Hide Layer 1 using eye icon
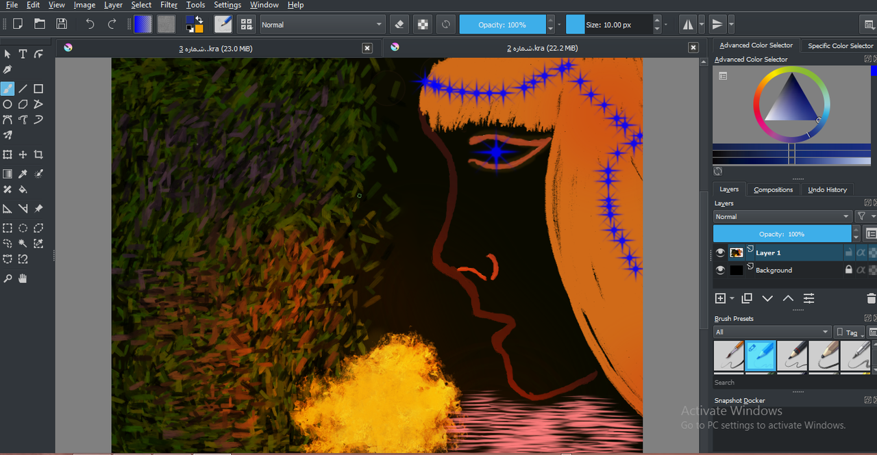Image resolution: width=877 pixels, height=455 pixels. [x=720, y=253]
